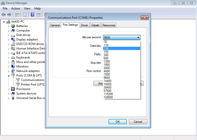197x140 pixels.
Task: Switch to the Driver tab
Action: coord(84,25)
